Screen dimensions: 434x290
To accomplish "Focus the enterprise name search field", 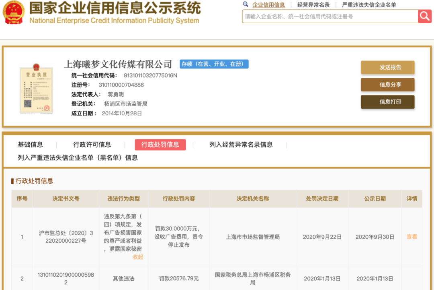I will click(330, 16).
